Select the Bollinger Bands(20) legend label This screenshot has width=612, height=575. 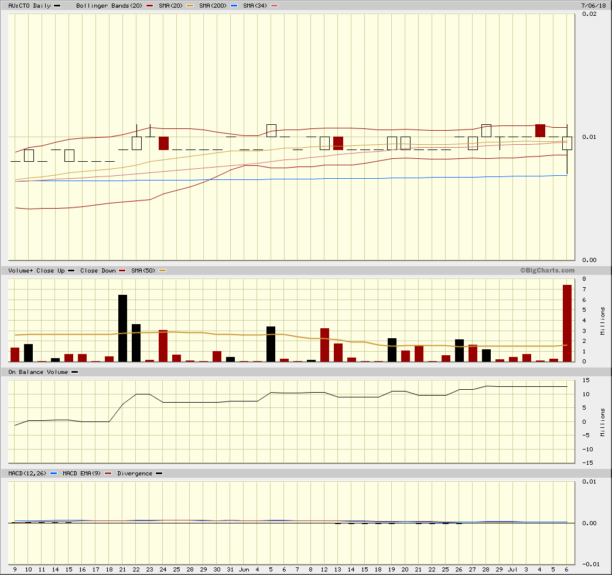[110, 6]
